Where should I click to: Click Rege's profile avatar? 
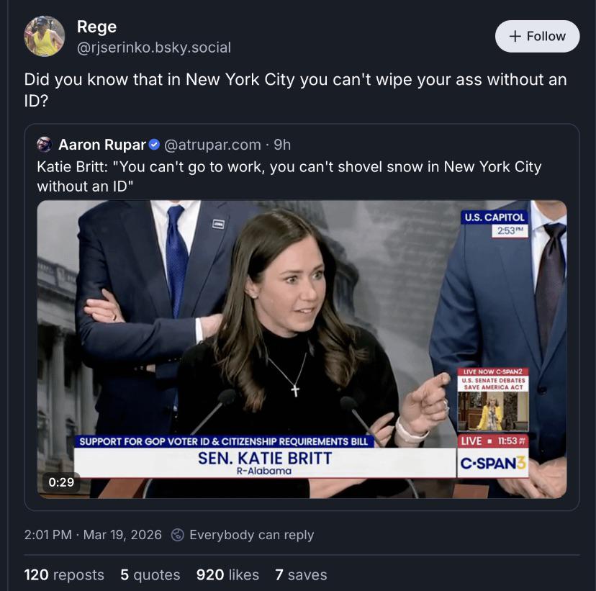click(x=45, y=36)
